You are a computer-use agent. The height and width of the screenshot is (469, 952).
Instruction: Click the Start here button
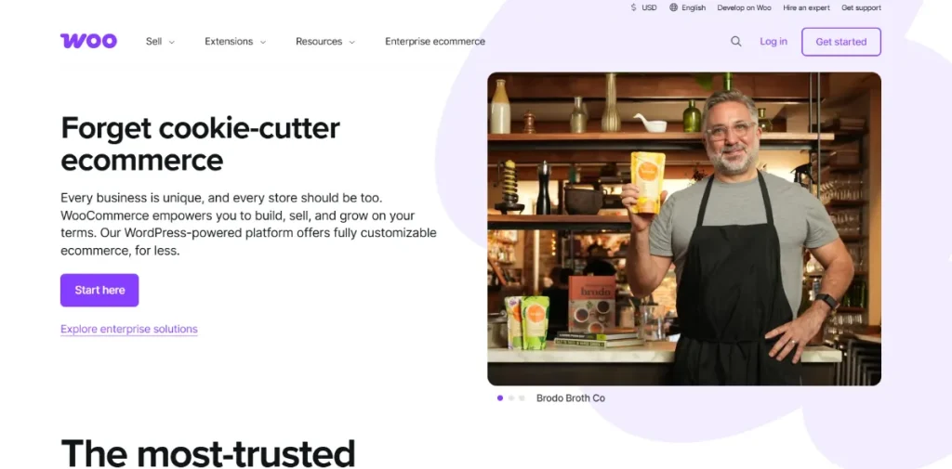[x=99, y=290]
